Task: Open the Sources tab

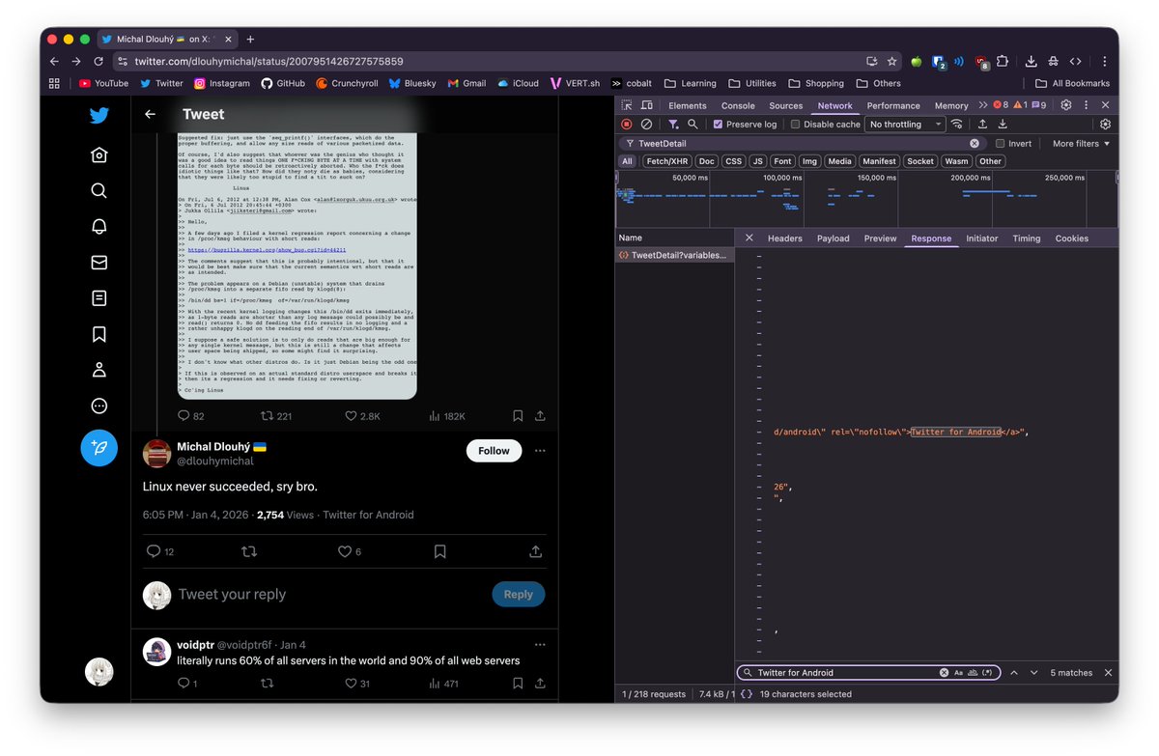Action: tap(785, 105)
